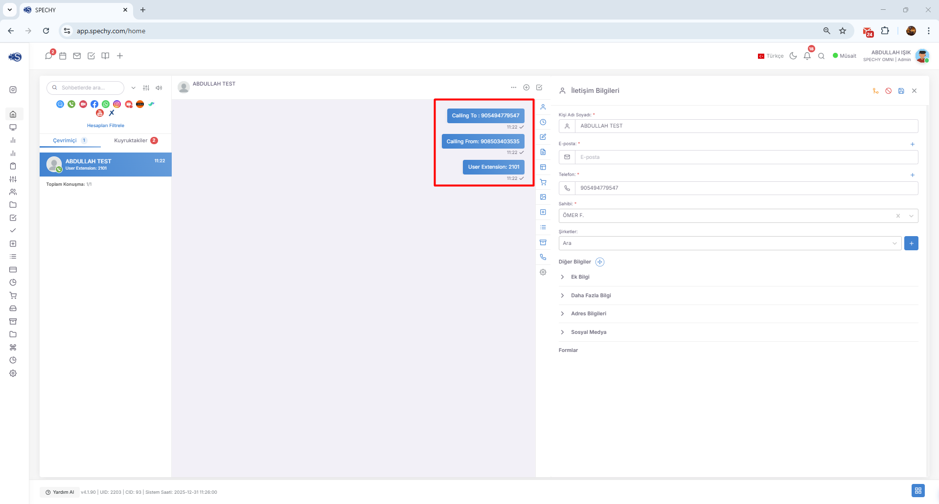This screenshot has height=504, width=939.
Task: Click the orange merge contact icon
Action: (875, 91)
